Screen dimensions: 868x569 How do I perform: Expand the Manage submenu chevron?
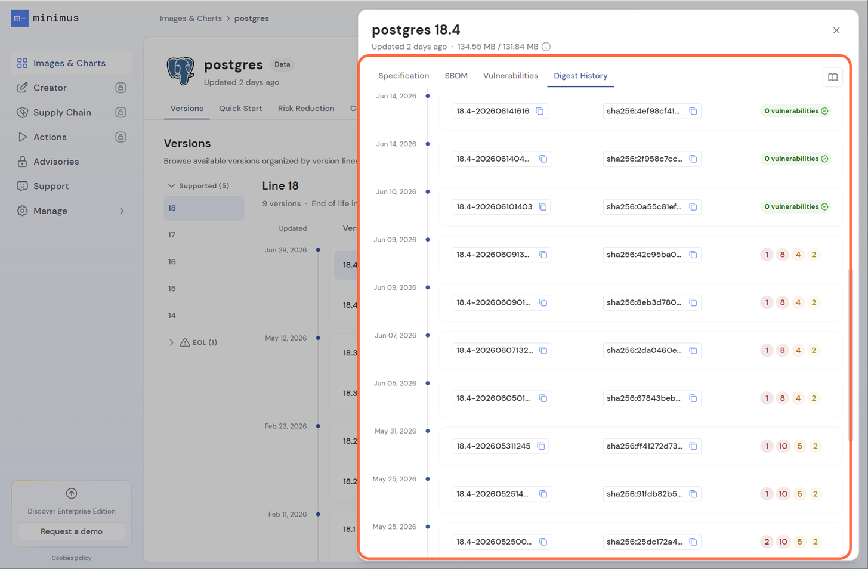pyautogui.click(x=122, y=211)
